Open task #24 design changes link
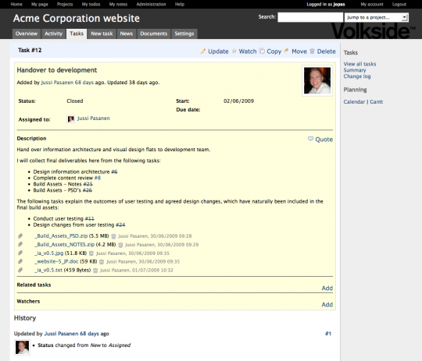Viewport: 422px width, 361px height. pyautogui.click(x=120, y=225)
